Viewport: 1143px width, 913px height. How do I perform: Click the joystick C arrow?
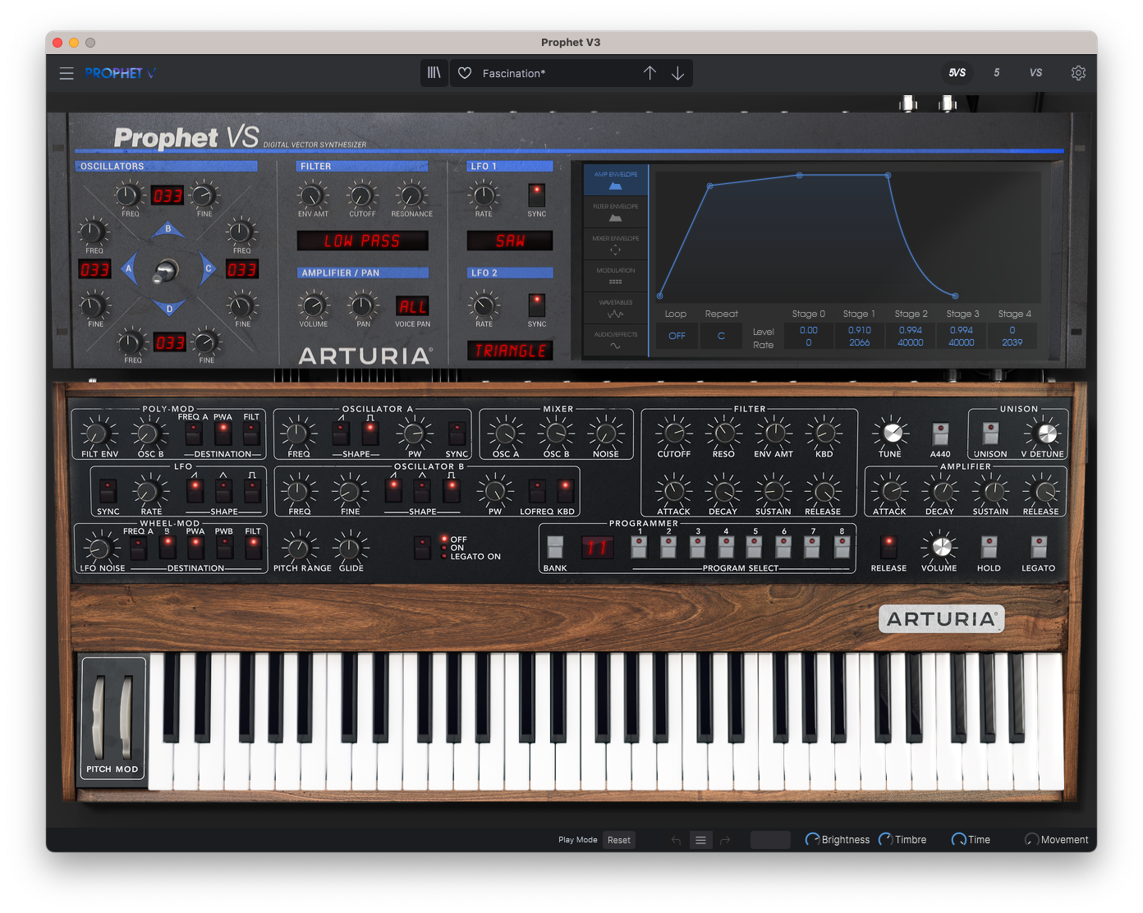pos(208,268)
